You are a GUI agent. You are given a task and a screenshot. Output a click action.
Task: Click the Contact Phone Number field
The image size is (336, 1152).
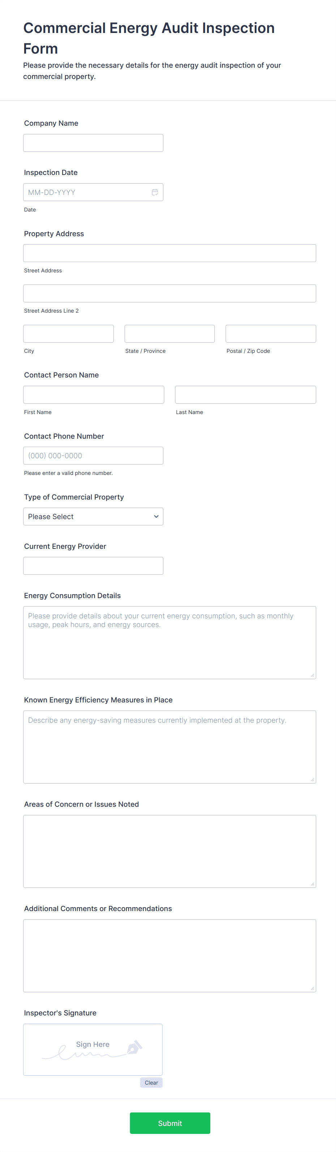pyautogui.click(x=93, y=456)
